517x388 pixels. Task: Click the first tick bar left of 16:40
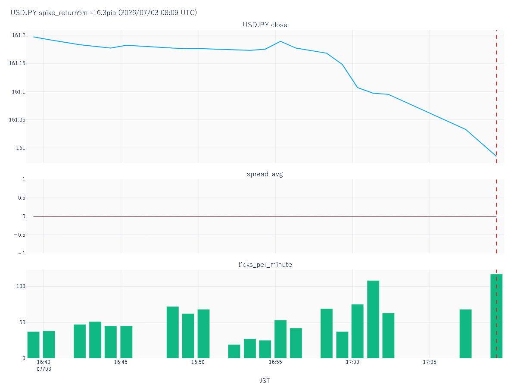point(34,345)
